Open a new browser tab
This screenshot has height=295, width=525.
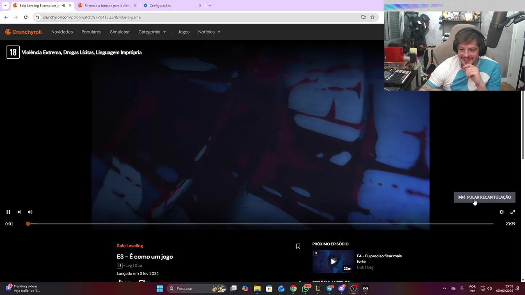point(210,6)
